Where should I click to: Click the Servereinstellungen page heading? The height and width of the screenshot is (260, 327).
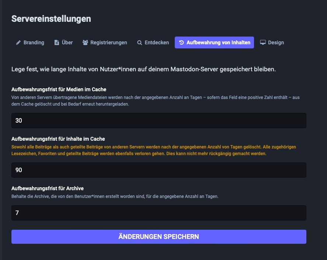[x=51, y=19]
